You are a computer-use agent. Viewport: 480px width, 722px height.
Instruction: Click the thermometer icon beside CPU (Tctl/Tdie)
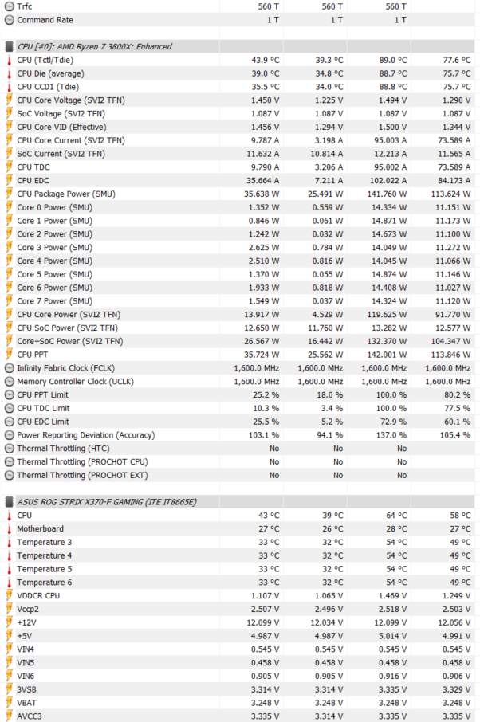(9, 61)
